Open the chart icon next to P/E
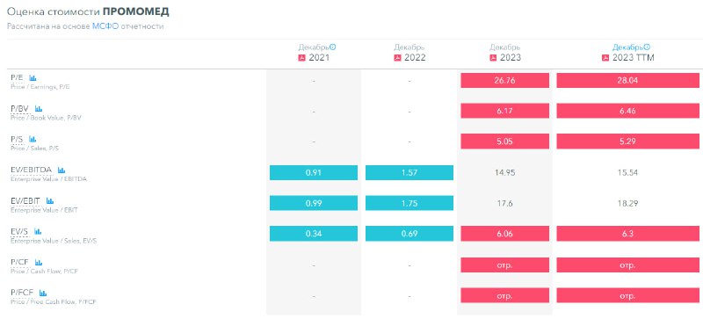This screenshot has width=703, height=319. (33, 78)
